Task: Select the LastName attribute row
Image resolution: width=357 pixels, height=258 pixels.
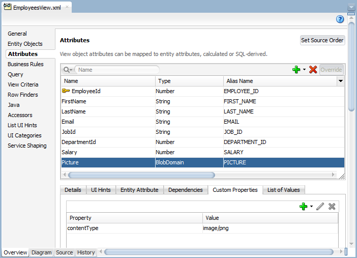Action: 202,111
